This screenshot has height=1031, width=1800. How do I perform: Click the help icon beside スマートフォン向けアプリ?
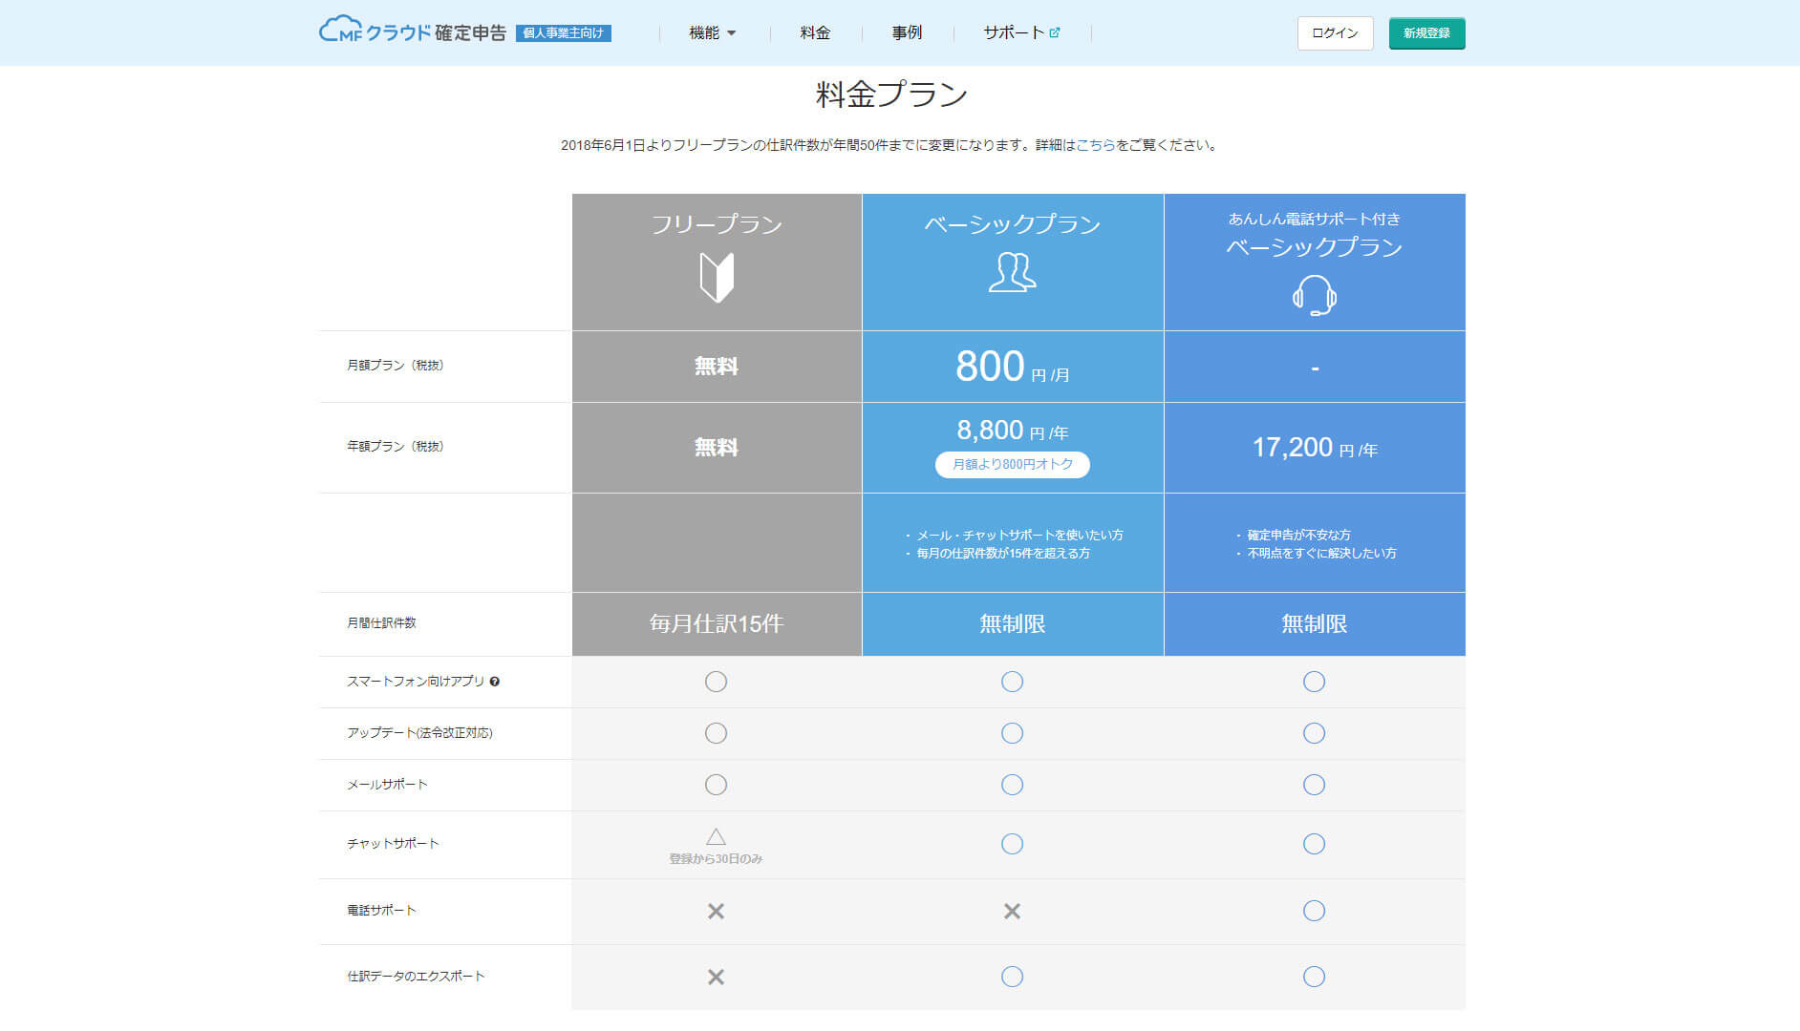pos(494,682)
